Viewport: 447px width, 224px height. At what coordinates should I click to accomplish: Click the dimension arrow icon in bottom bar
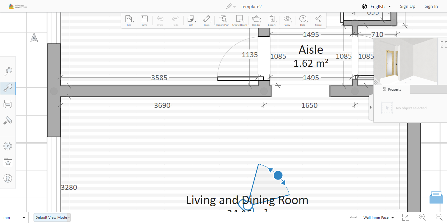(353, 217)
